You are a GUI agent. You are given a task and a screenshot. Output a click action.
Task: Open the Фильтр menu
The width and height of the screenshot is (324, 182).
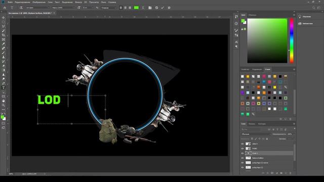coord(78,2)
